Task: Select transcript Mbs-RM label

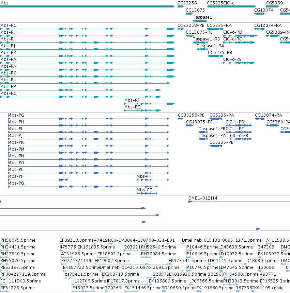Action: [9, 59]
